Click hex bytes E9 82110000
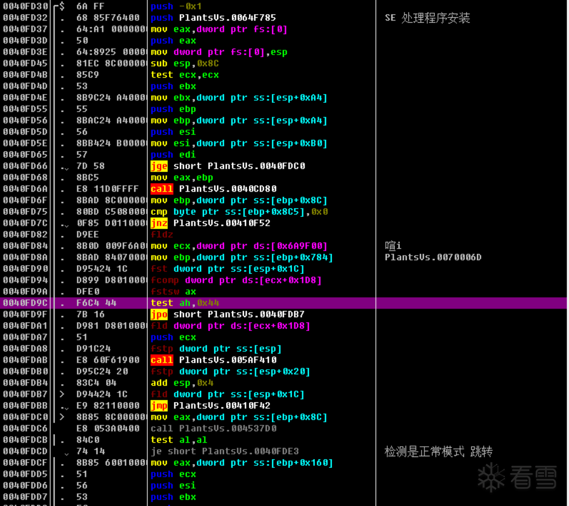 (x=108, y=406)
